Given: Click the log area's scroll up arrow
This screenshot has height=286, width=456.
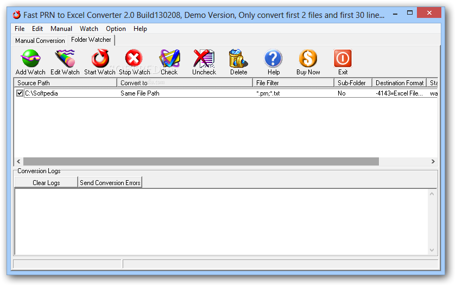Looking at the screenshot, I should point(432,194).
